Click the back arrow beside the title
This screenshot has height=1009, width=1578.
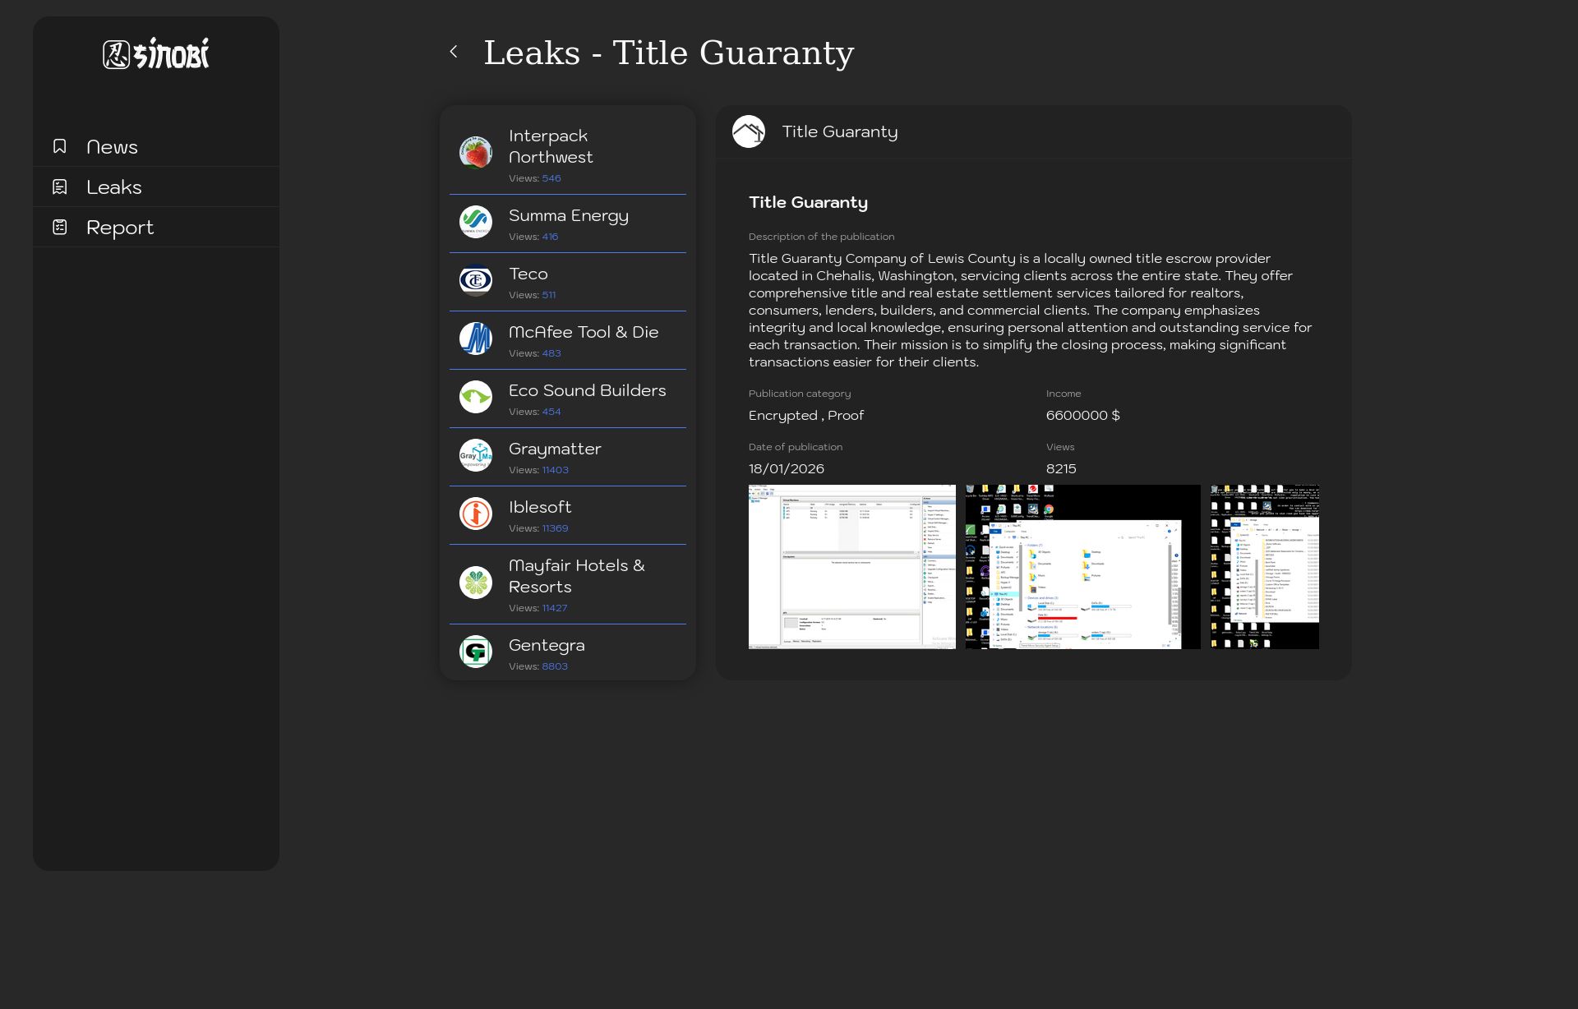454,52
